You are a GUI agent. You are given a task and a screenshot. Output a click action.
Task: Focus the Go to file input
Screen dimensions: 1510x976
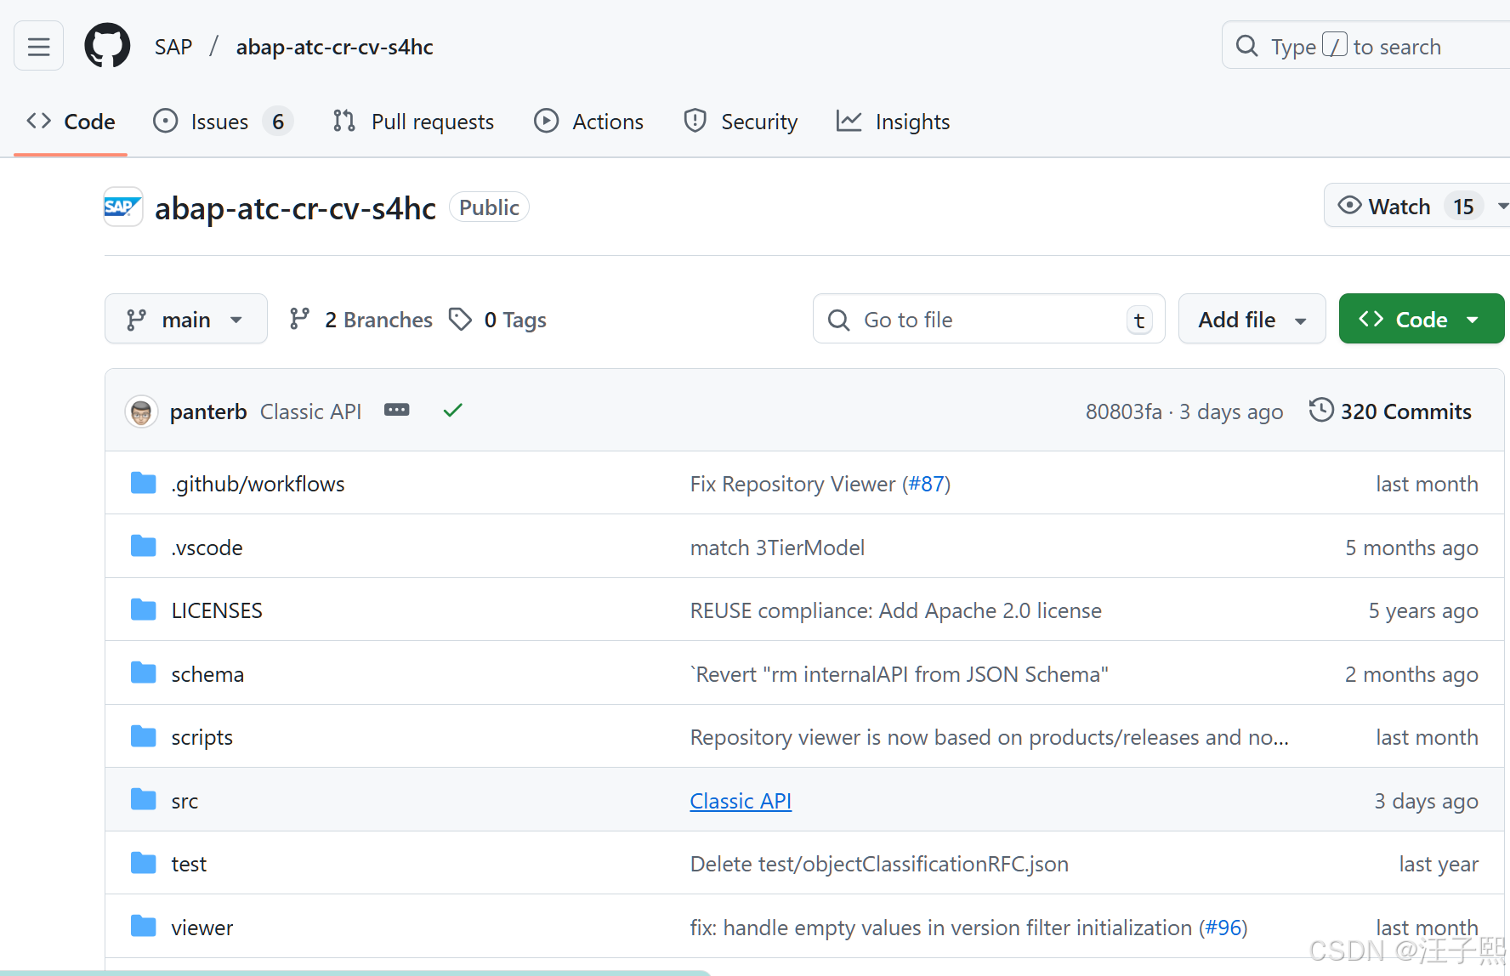coord(989,319)
